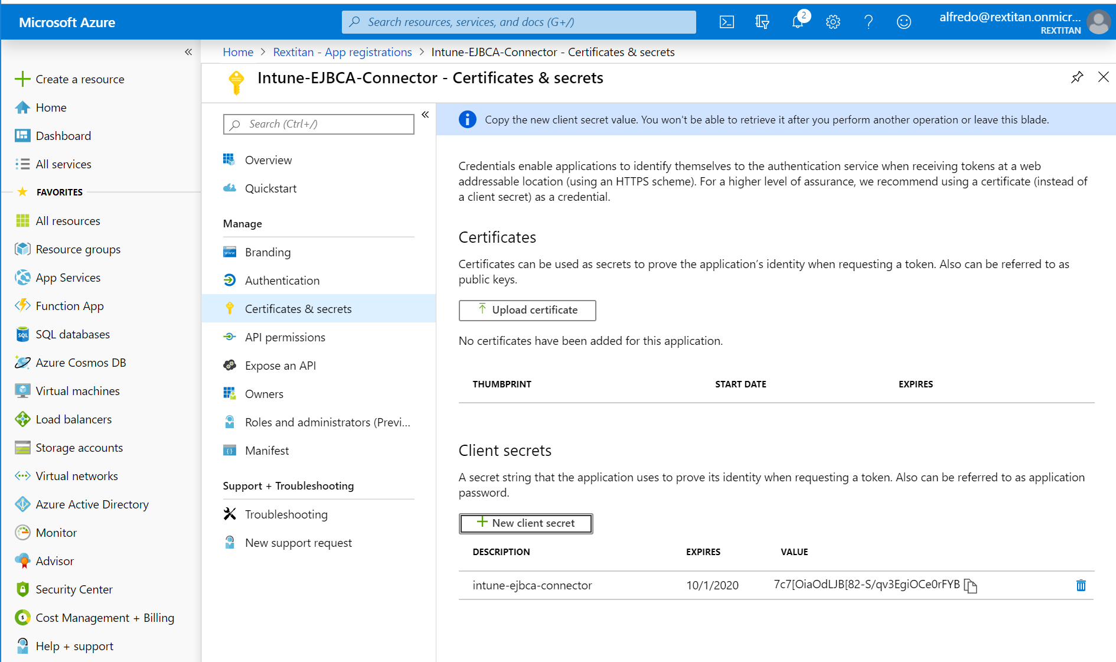Switch to the Authentication section

pos(282,280)
